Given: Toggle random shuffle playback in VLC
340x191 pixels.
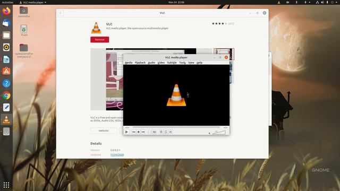Looking at the screenshot, I should click(x=171, y=132).
